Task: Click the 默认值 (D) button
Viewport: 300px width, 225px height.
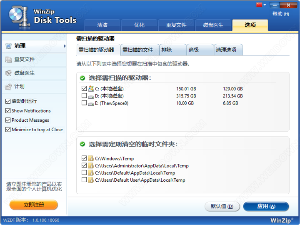Action: 222,206
